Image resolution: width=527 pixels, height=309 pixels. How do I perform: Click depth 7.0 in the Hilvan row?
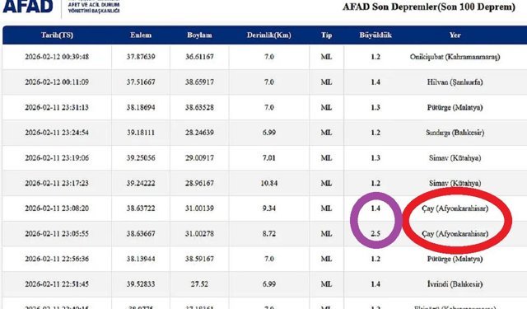tap(269, 82)
